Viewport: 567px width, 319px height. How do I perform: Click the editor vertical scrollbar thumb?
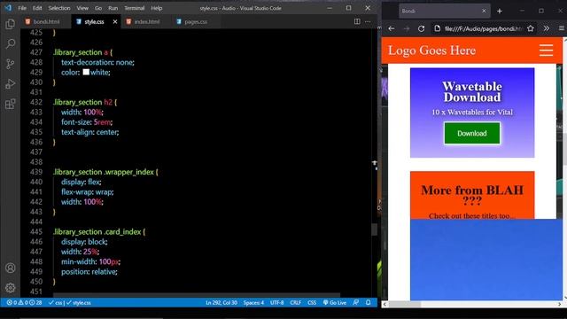(x=374, y=230)
